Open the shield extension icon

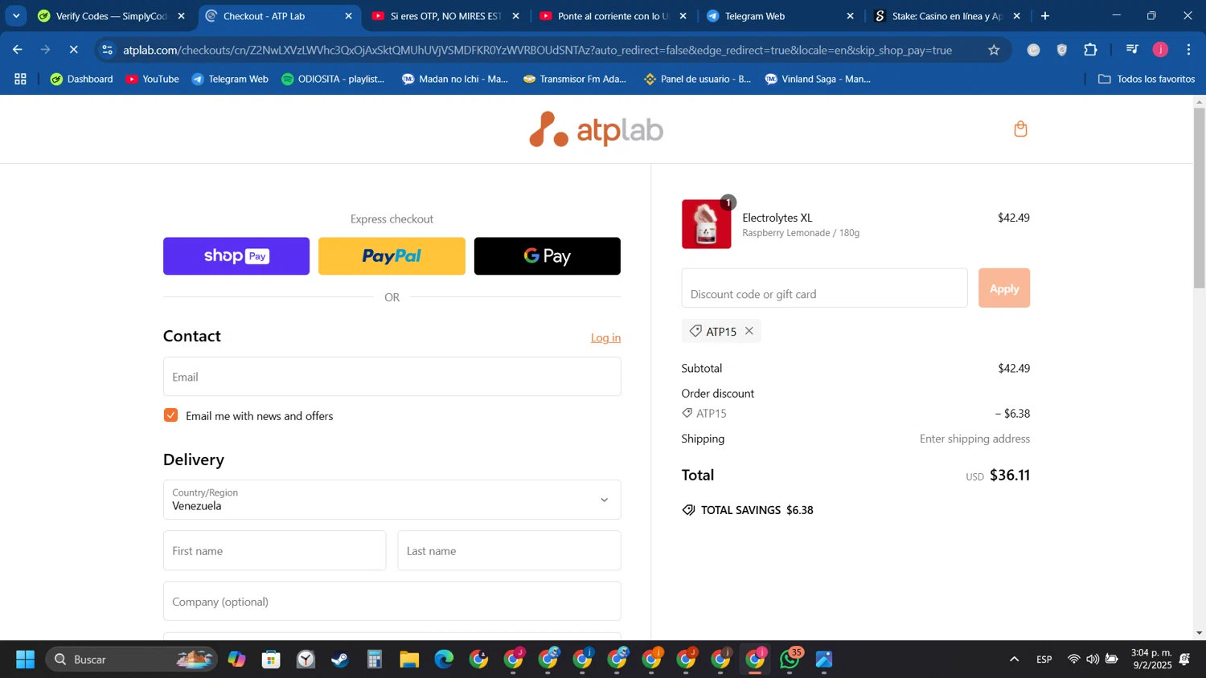(1062, 50)
